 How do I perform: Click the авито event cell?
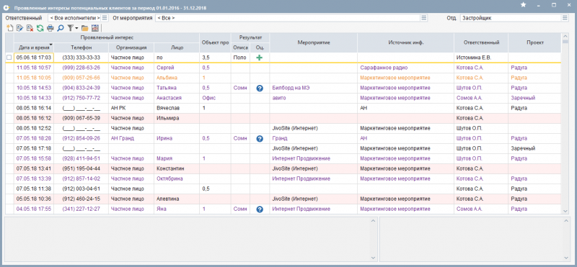pos(314,98)
